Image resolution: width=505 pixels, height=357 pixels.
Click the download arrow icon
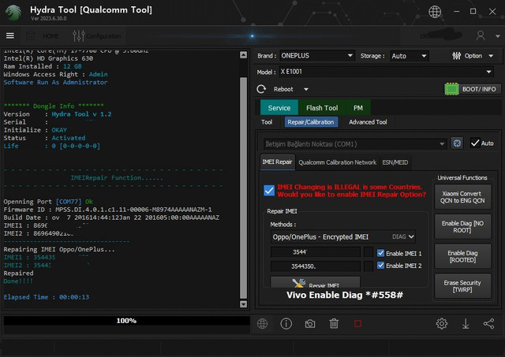point(466,324)
